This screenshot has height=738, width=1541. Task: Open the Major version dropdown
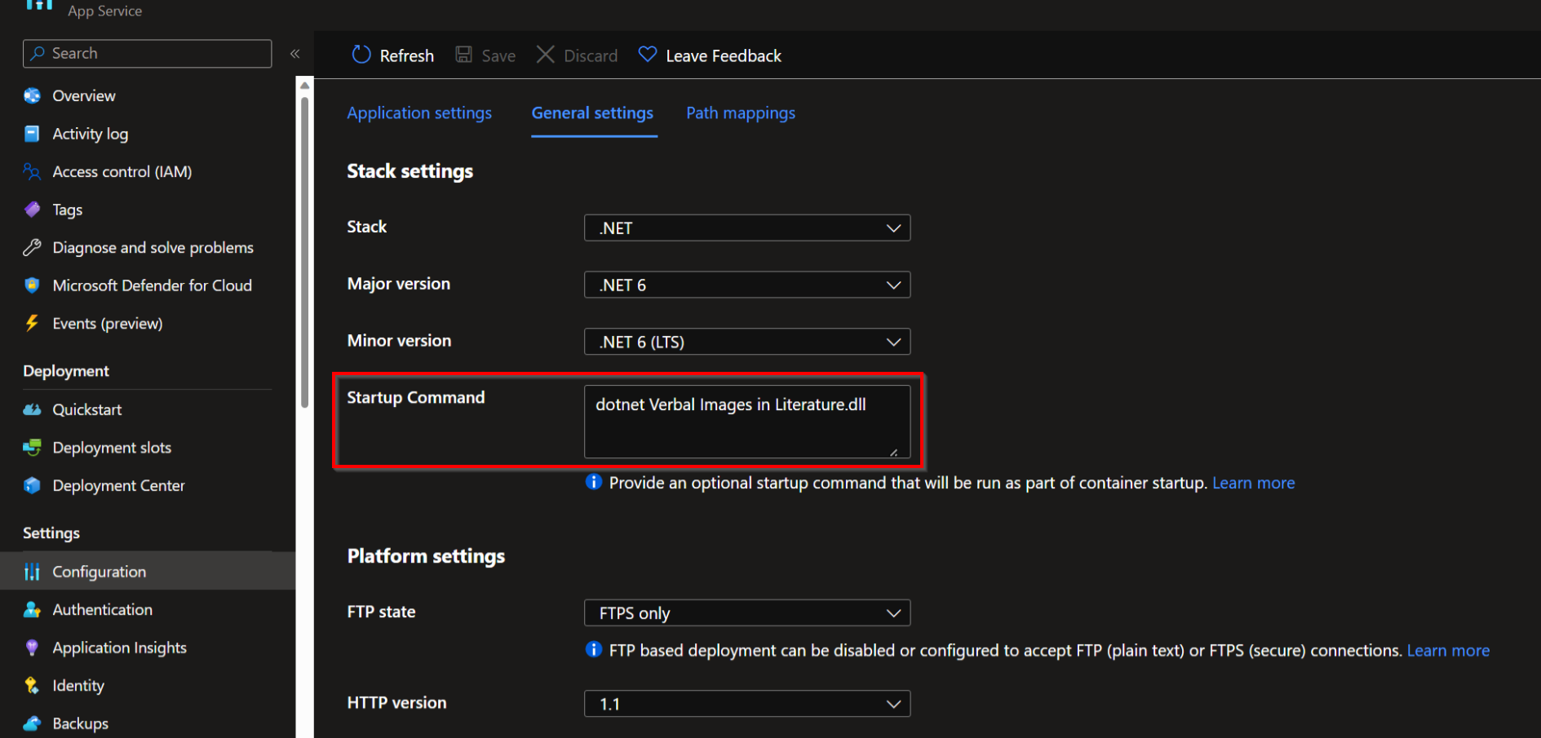tap(747, 285)
